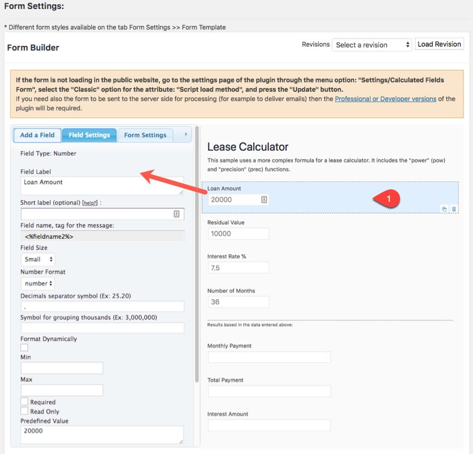Delete the Loan Amount field via trash icon
This screenshot has height=454, width=473.
[454, 209]
